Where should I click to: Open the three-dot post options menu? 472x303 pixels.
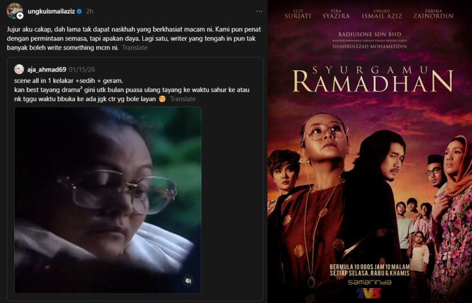tap(259, 11)
